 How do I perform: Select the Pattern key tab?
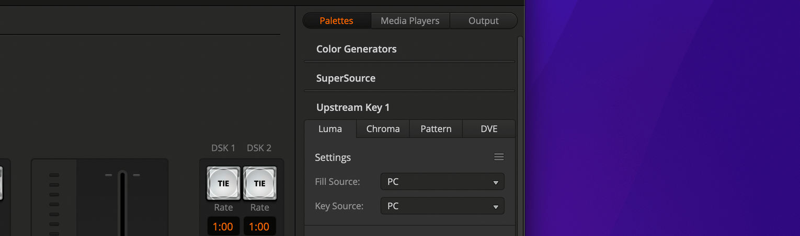tap(436, 129)
